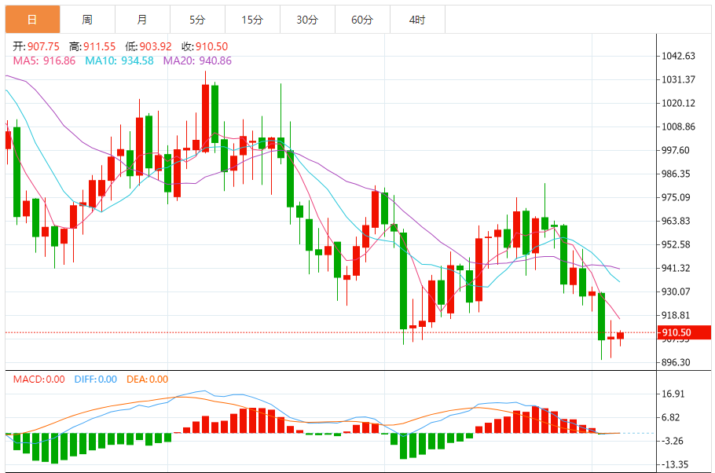715x473 pixels.
Task: Select the 日 daily chart tab
Action: 32,20
